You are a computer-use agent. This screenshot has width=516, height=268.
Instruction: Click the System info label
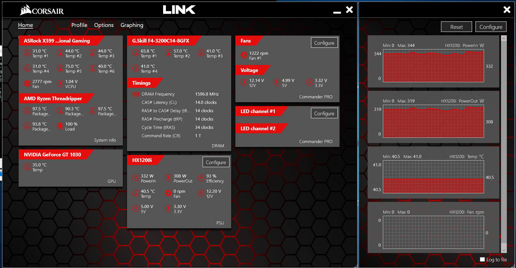point(105,140)
